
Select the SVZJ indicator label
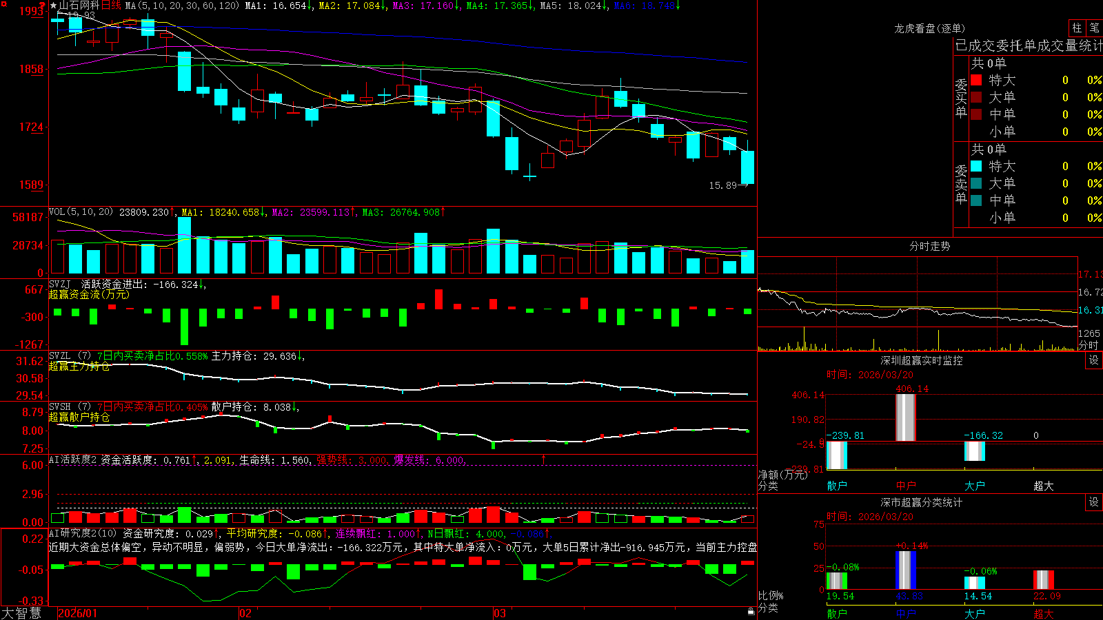pos(60,284)
